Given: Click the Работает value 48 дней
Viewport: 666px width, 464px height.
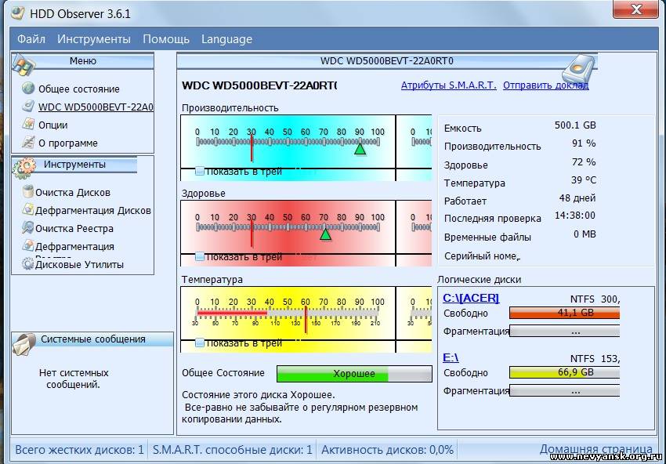Looking at the screenshot, I should pos(577,198).
